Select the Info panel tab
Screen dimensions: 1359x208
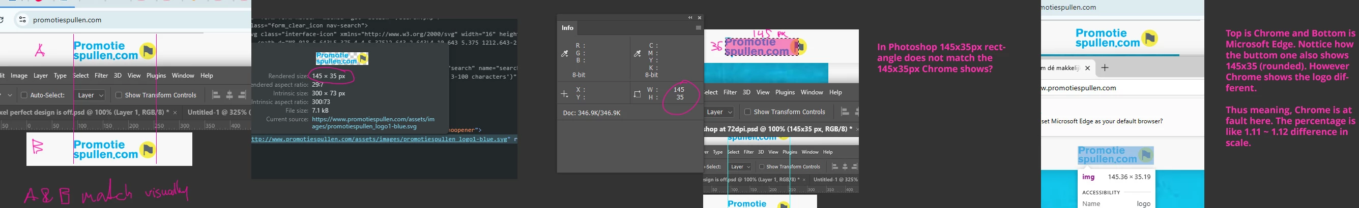(568, 28)
